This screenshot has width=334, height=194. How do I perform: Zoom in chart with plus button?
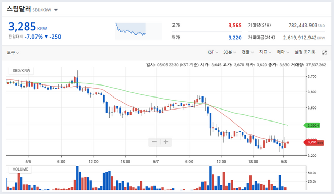[166, 142]
